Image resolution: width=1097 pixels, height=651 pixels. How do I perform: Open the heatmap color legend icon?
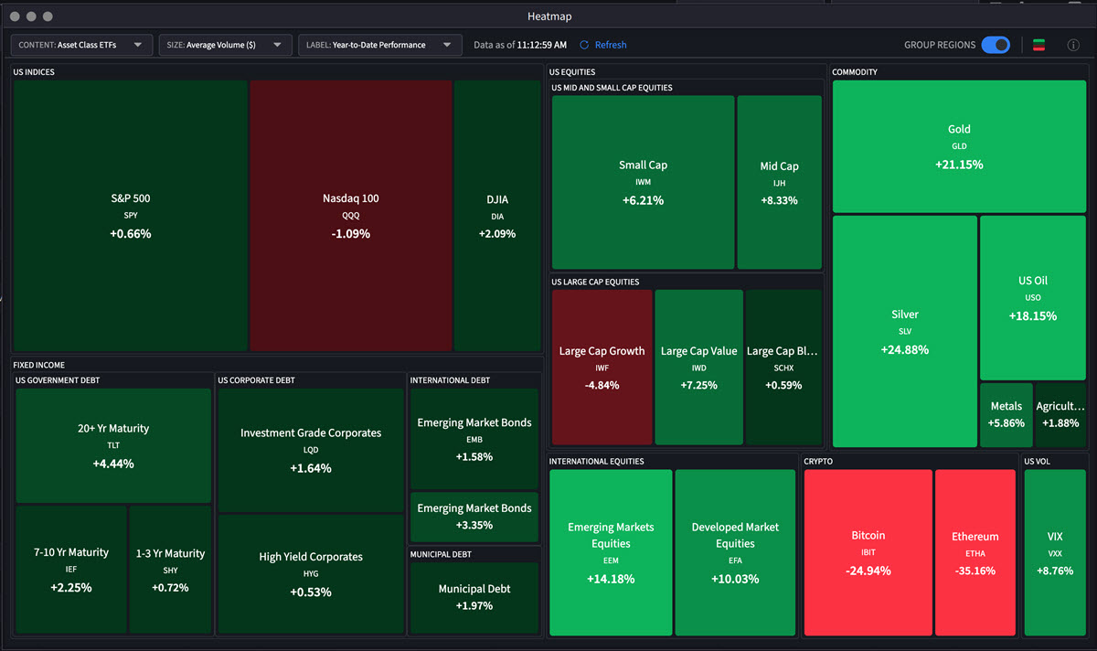click(x=1038, y=44)
